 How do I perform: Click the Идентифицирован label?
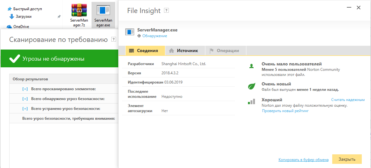click(146, 82)
